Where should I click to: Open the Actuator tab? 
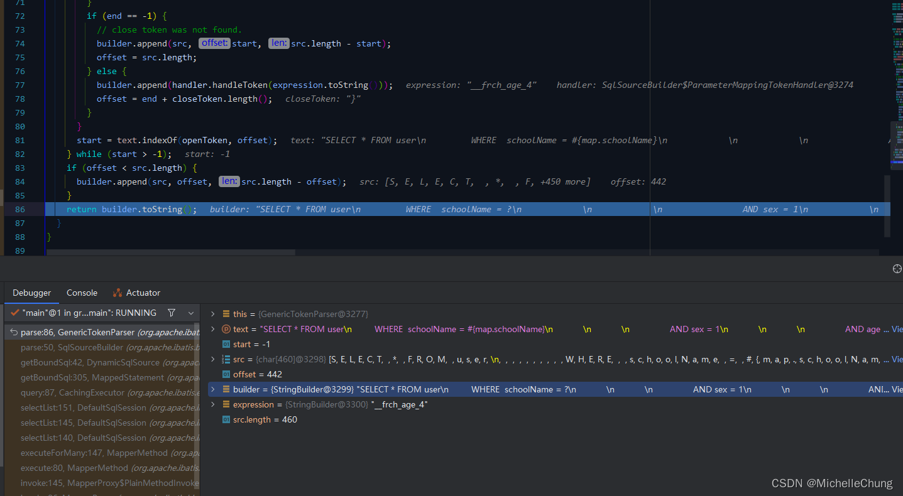tap(143, 293)
